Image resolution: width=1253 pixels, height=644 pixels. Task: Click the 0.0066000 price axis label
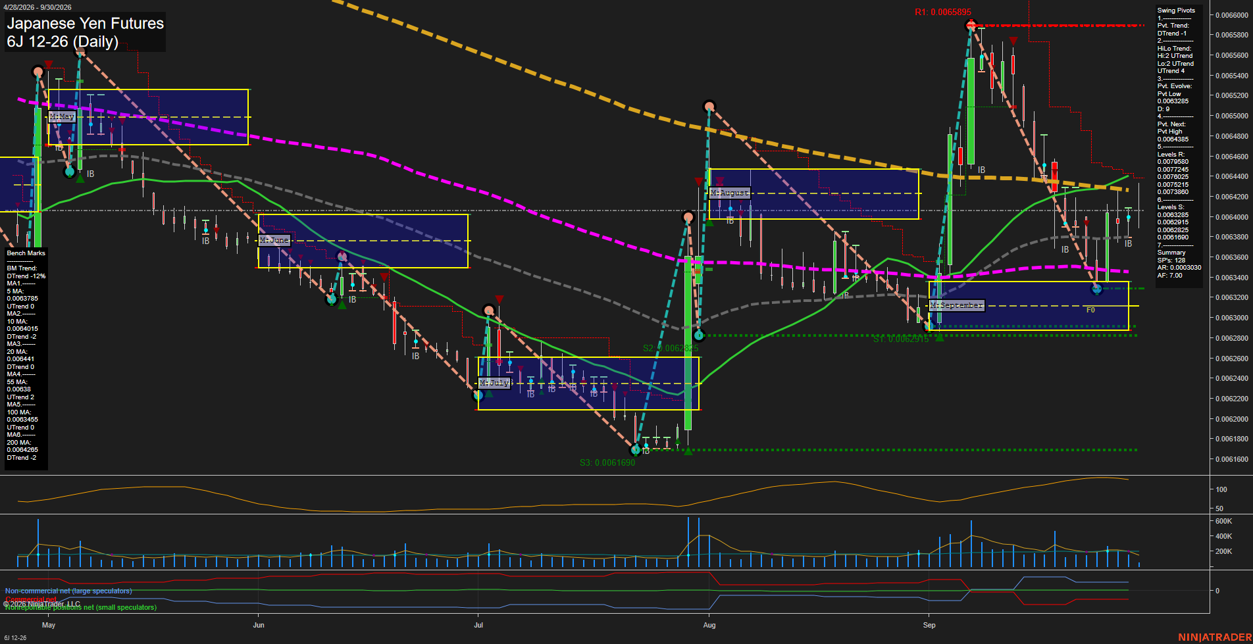click(1231, 15)
